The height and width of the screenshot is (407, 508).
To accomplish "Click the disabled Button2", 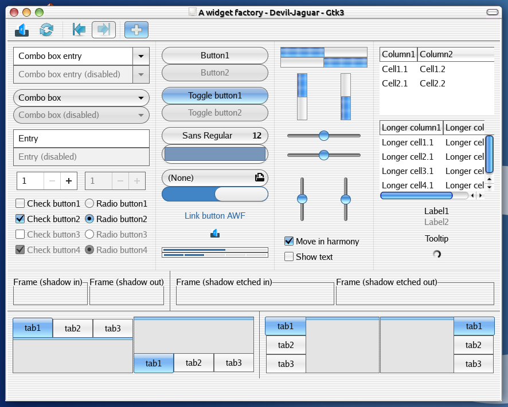I will click(x=215, y=73).
